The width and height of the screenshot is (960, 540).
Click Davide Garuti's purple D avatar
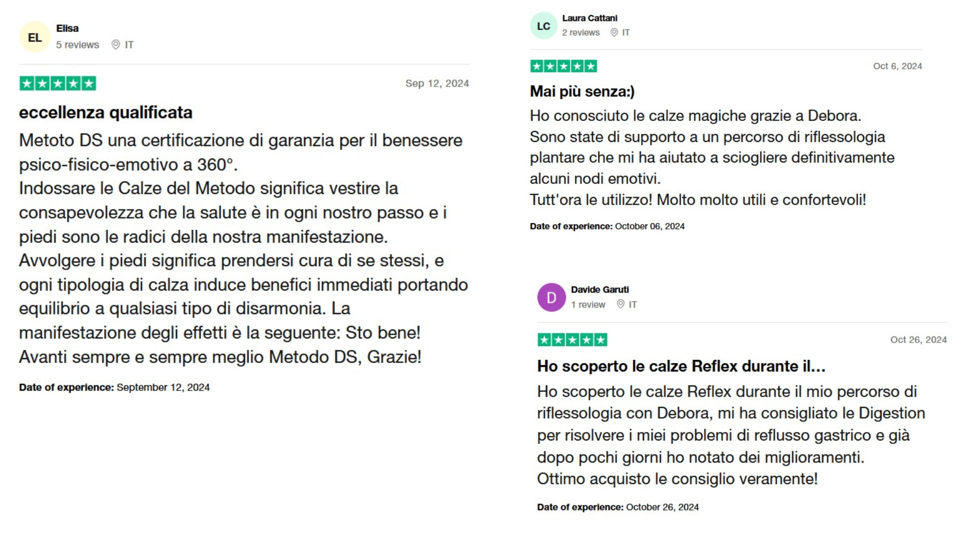tap(551, 297)
